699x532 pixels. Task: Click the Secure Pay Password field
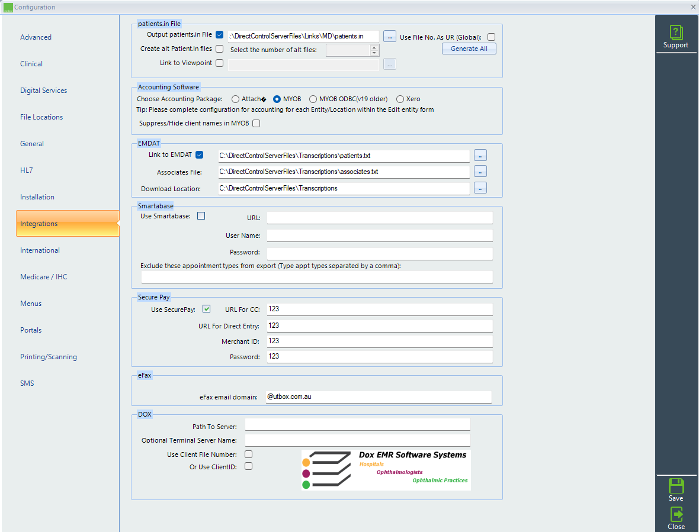(x=380, y=356)
